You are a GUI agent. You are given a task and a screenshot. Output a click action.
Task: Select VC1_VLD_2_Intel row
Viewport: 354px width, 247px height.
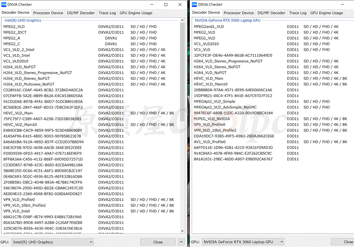pyautogui.click(x=91, y=50)
